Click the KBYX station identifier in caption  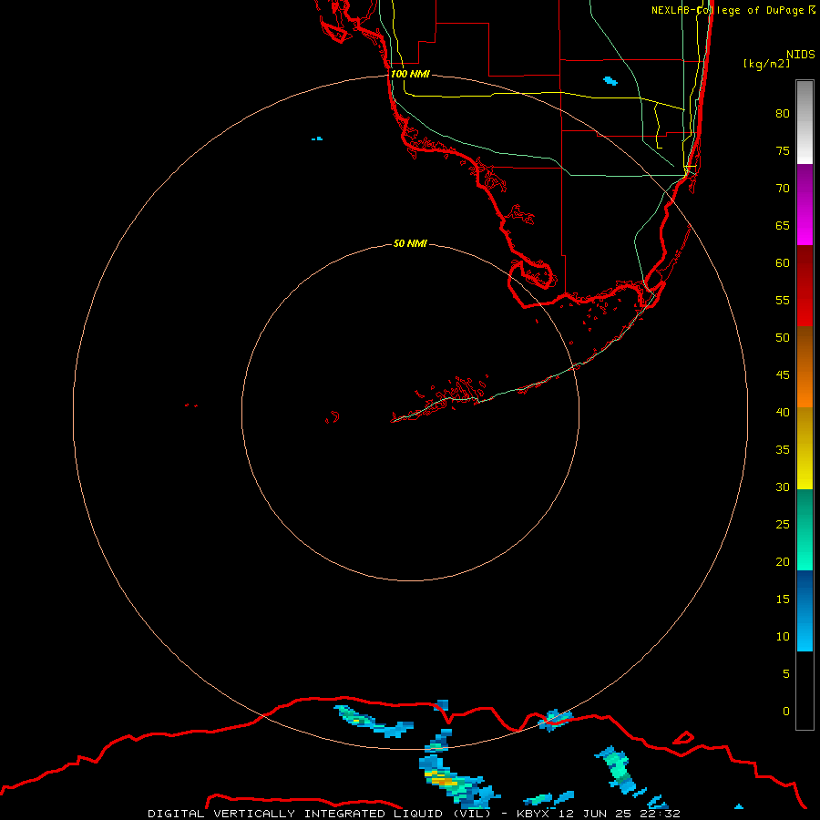(533, 814)
